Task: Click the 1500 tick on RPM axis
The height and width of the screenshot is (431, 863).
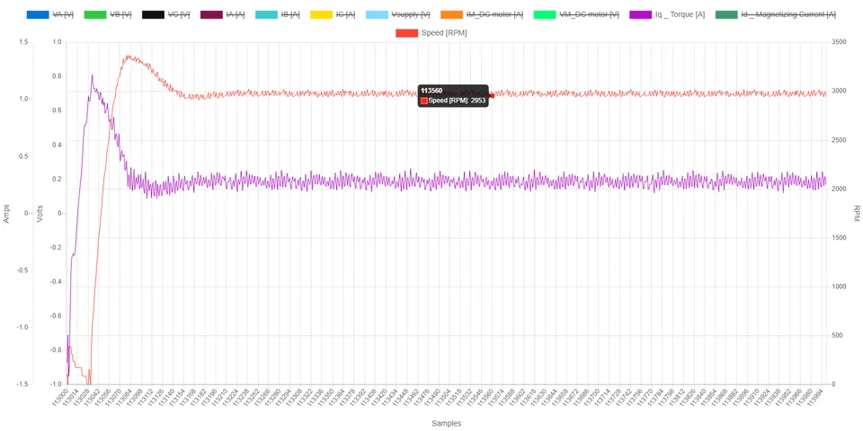Action: (839, 238)
